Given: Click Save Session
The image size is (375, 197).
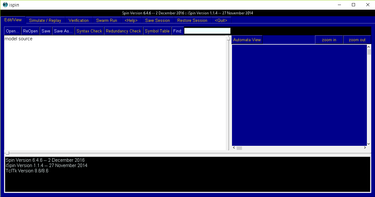Looking at the screenshot, I should (x=157, y=20).
